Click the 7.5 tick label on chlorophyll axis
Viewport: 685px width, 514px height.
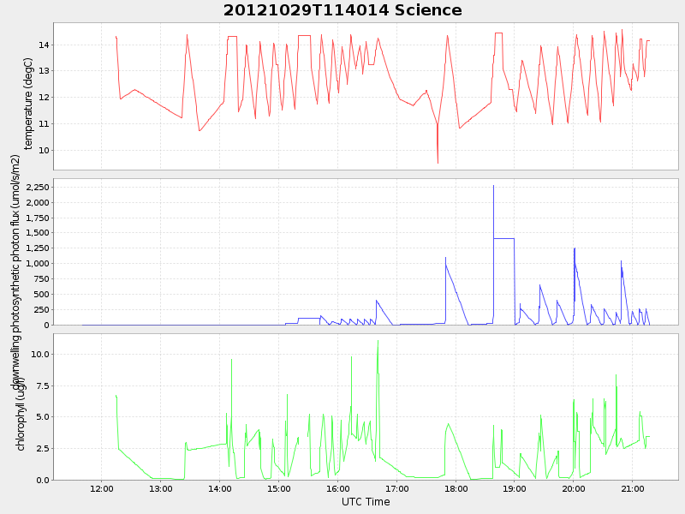(x=40, y=385)
